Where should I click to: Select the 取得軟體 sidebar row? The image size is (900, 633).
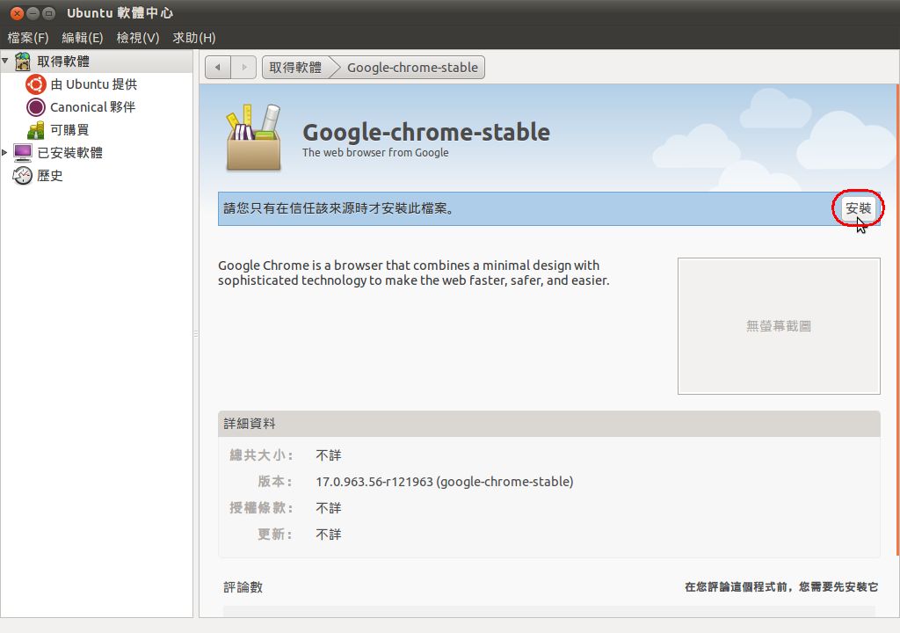click(97, 61)
